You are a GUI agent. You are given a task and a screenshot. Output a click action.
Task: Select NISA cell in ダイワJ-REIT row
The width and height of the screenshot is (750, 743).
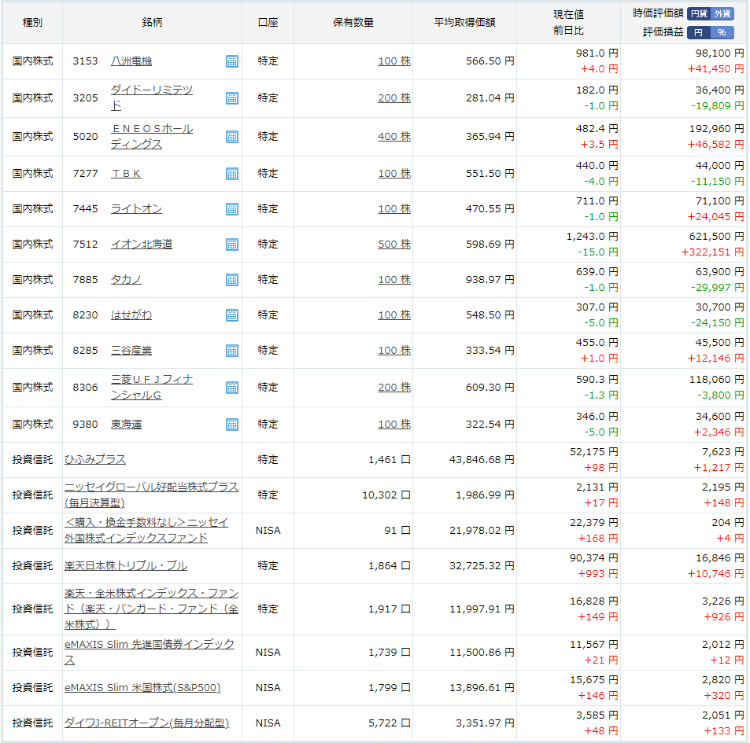pyautogui.click(x=268, y=723)
